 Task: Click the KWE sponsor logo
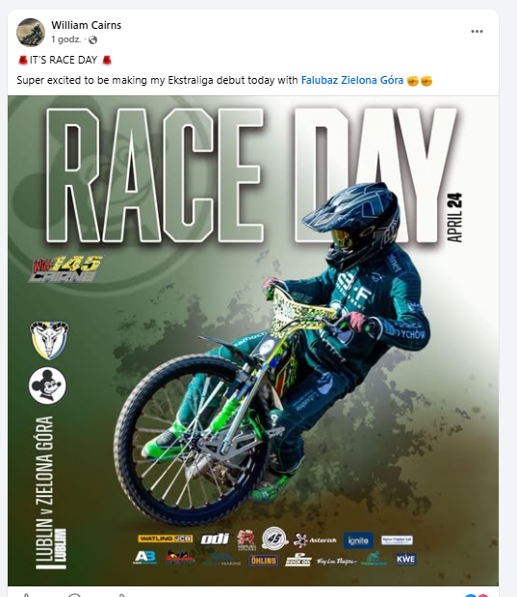[x=406, y=559]
